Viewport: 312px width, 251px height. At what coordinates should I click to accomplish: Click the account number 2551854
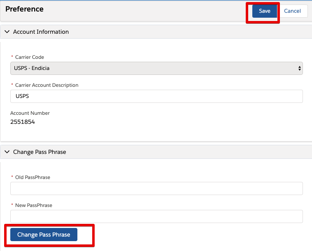pyautogui.click(x=23, y=122)
